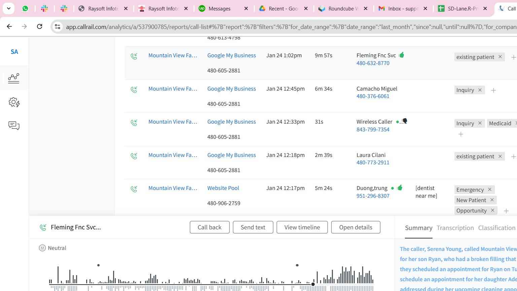The width and height of the screenshot is (517, 291).
Task: Open Mountain View Fa… link on Laura Cilani row
Action: coord(173,155)
